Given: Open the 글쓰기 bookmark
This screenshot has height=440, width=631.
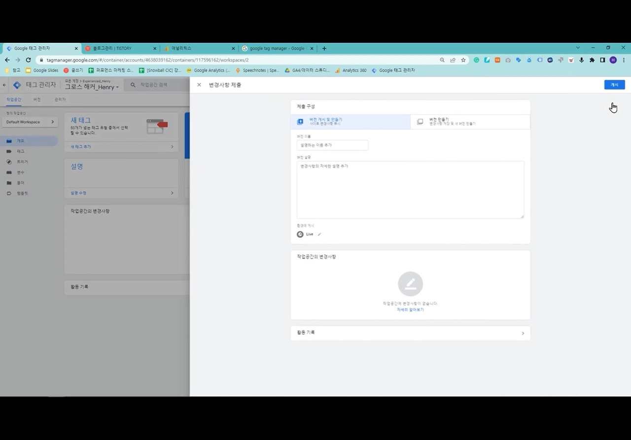Looking at the screenshot, I should pyautogui.click(x=73, y=70).
